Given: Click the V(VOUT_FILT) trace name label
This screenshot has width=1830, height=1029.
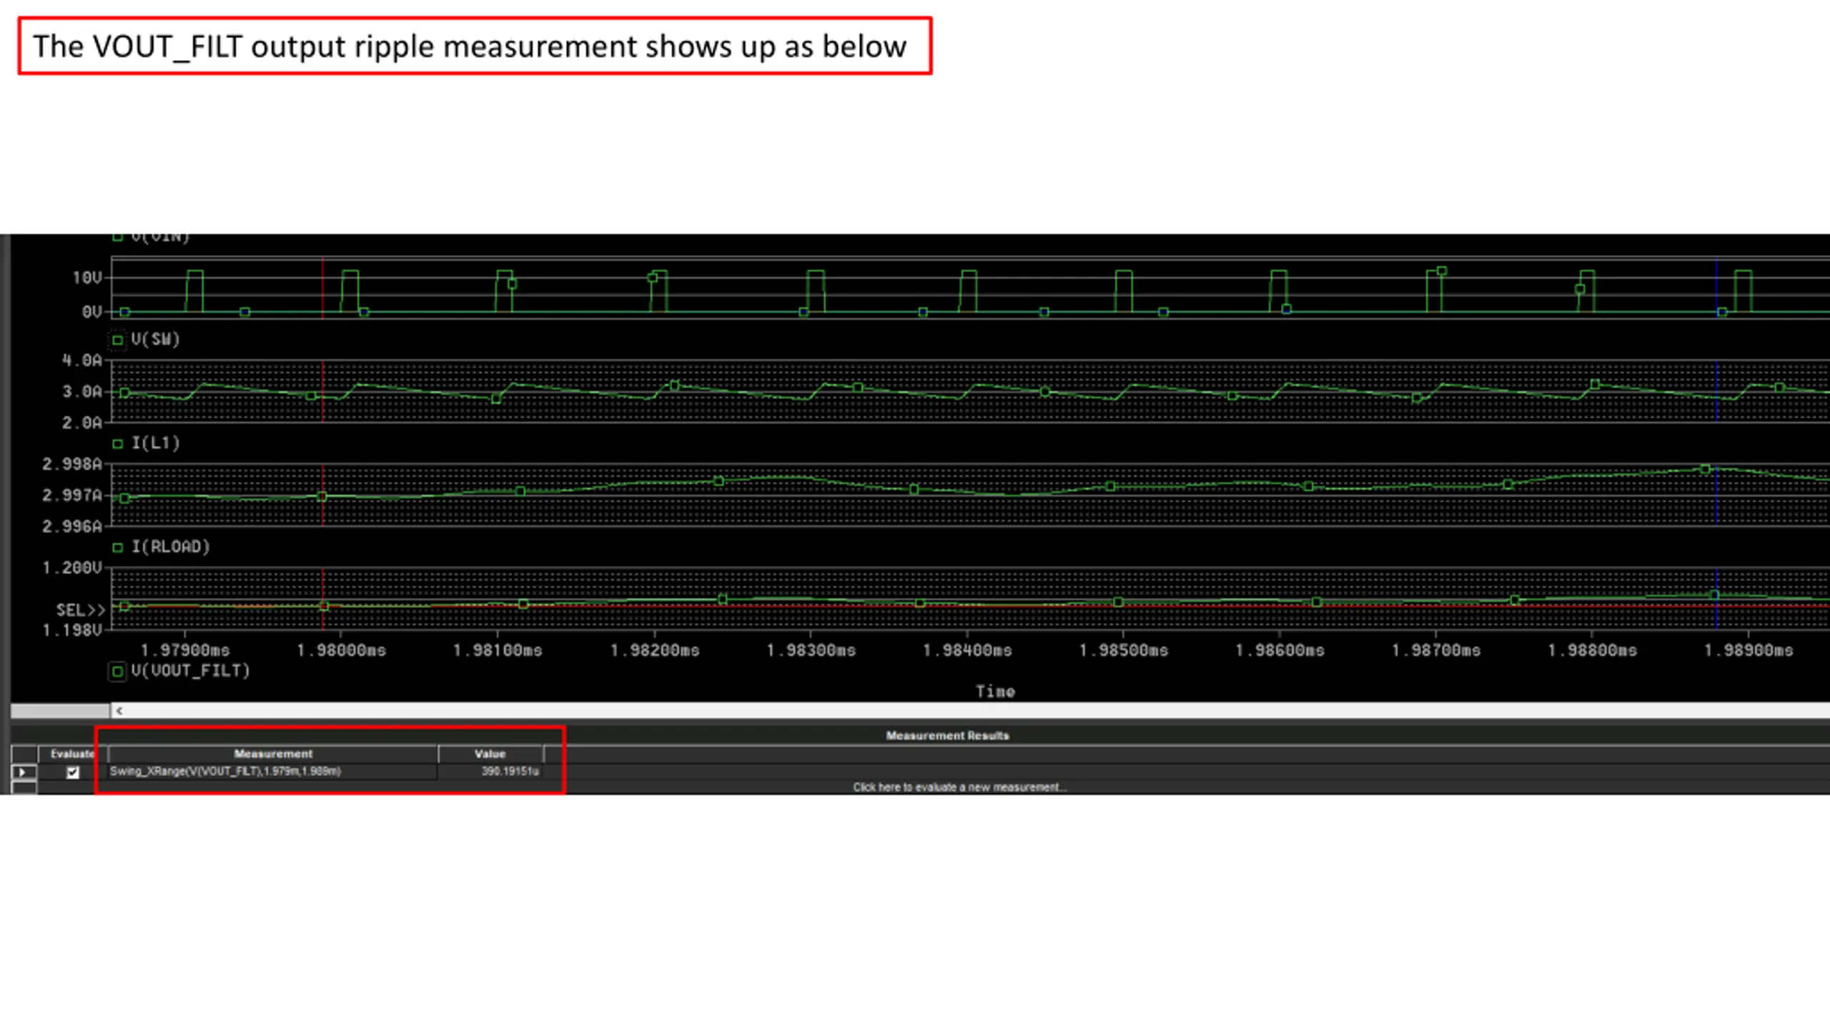Looking at the screenshot, I should pyautogui.click(x=190, y=671).
